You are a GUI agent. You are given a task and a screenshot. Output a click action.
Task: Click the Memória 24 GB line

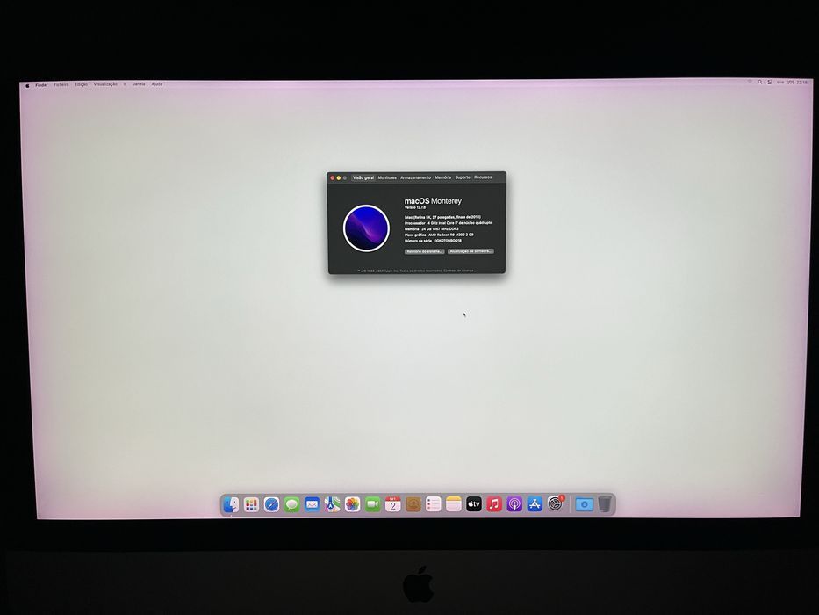pyautogui.click(x=432, y=229)
